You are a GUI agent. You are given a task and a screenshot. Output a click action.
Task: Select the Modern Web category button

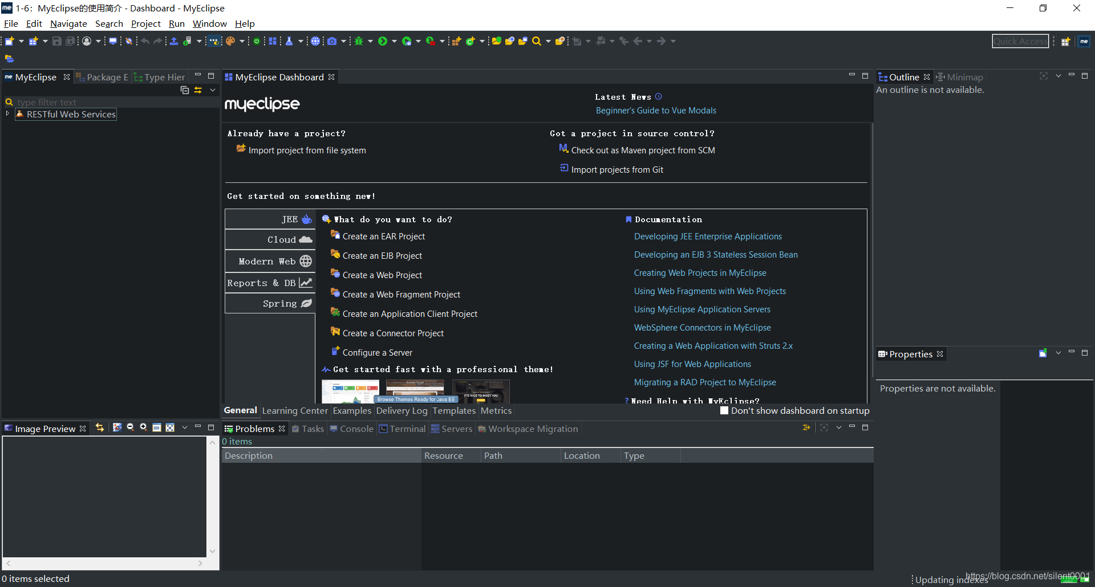point(270,261)
